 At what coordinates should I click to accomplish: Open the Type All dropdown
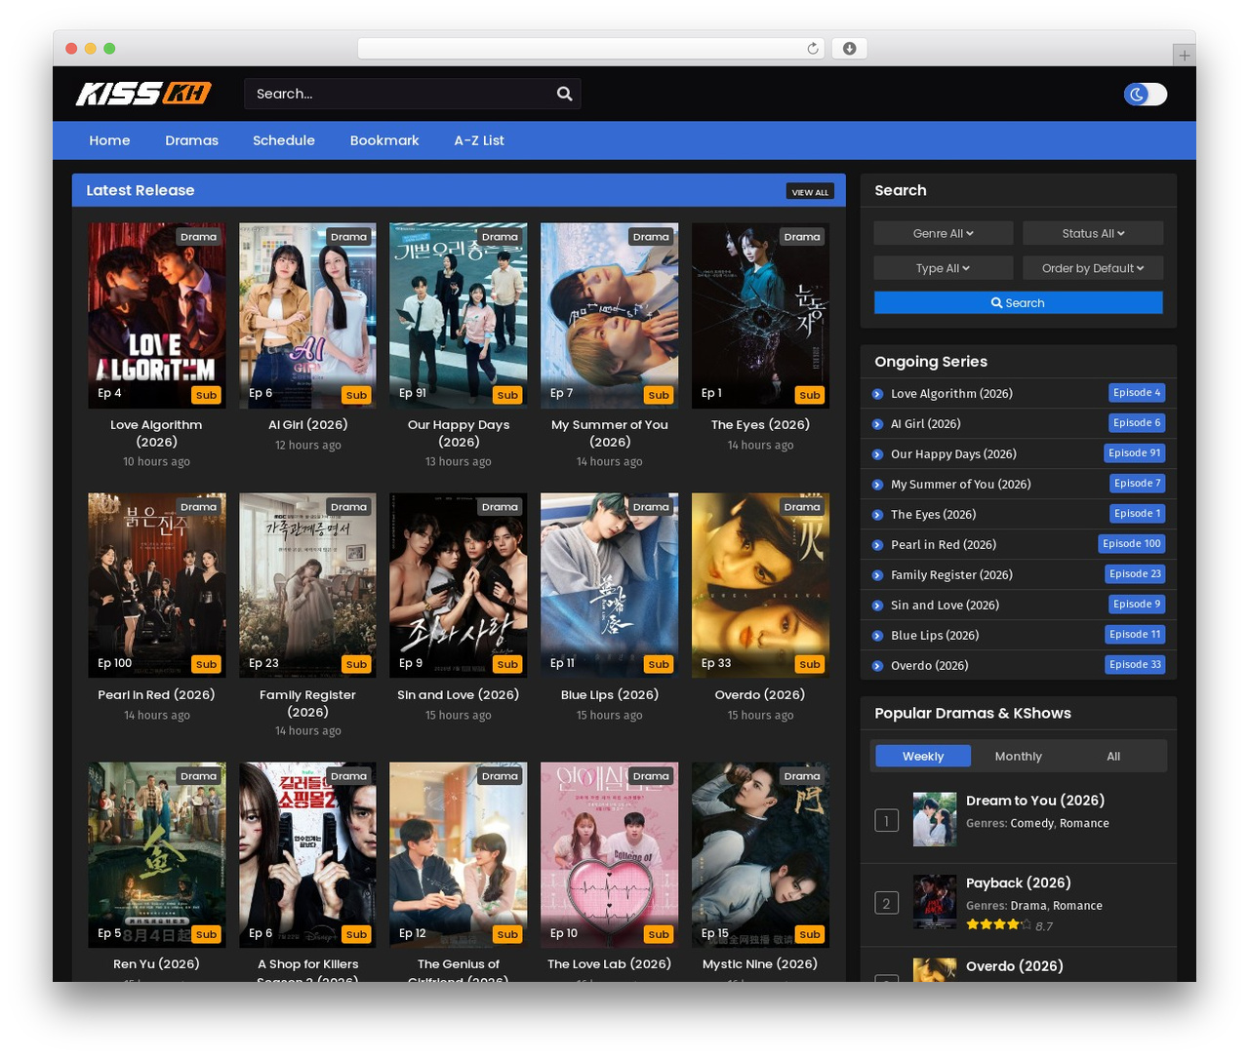tap(944, 268)
